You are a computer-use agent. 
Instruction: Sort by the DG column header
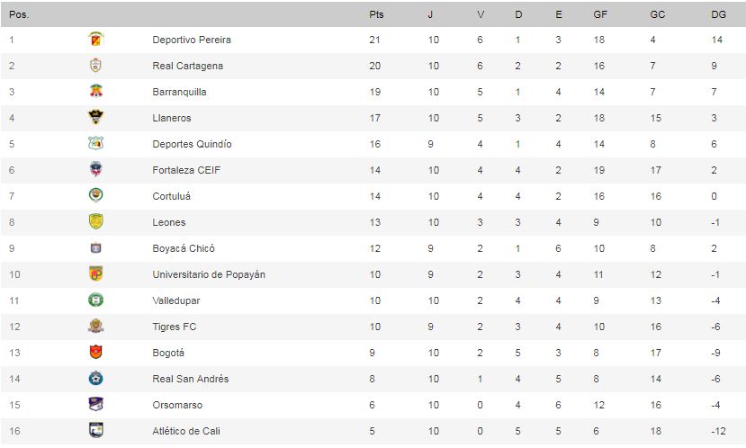tap(717, 14)
